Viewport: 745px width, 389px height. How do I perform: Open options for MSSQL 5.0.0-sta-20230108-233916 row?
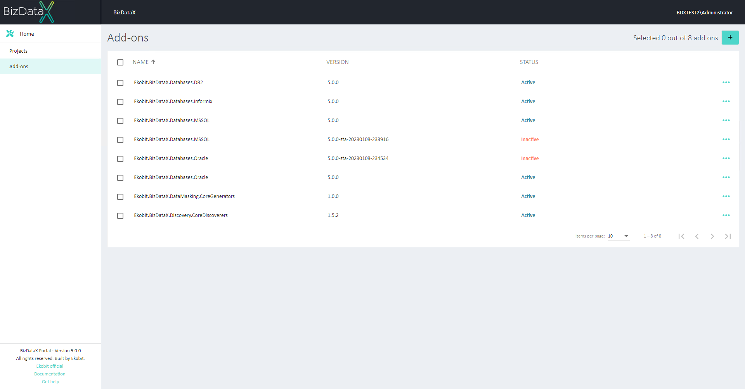point(726,139)
